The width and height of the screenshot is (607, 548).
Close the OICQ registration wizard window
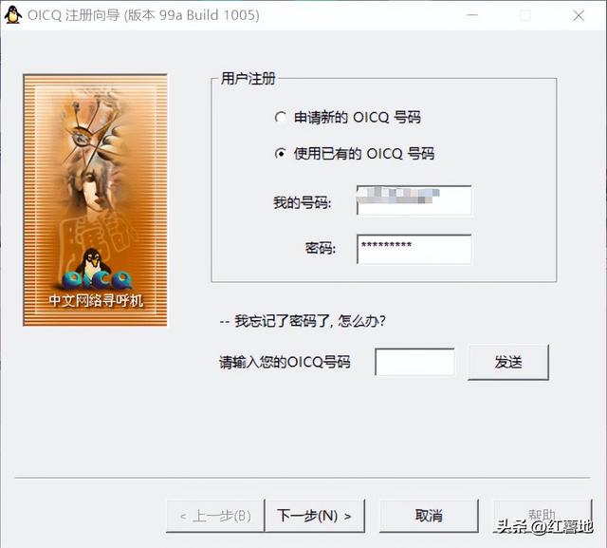(579, 15)
